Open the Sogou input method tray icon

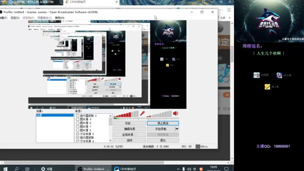coord(201,169)
